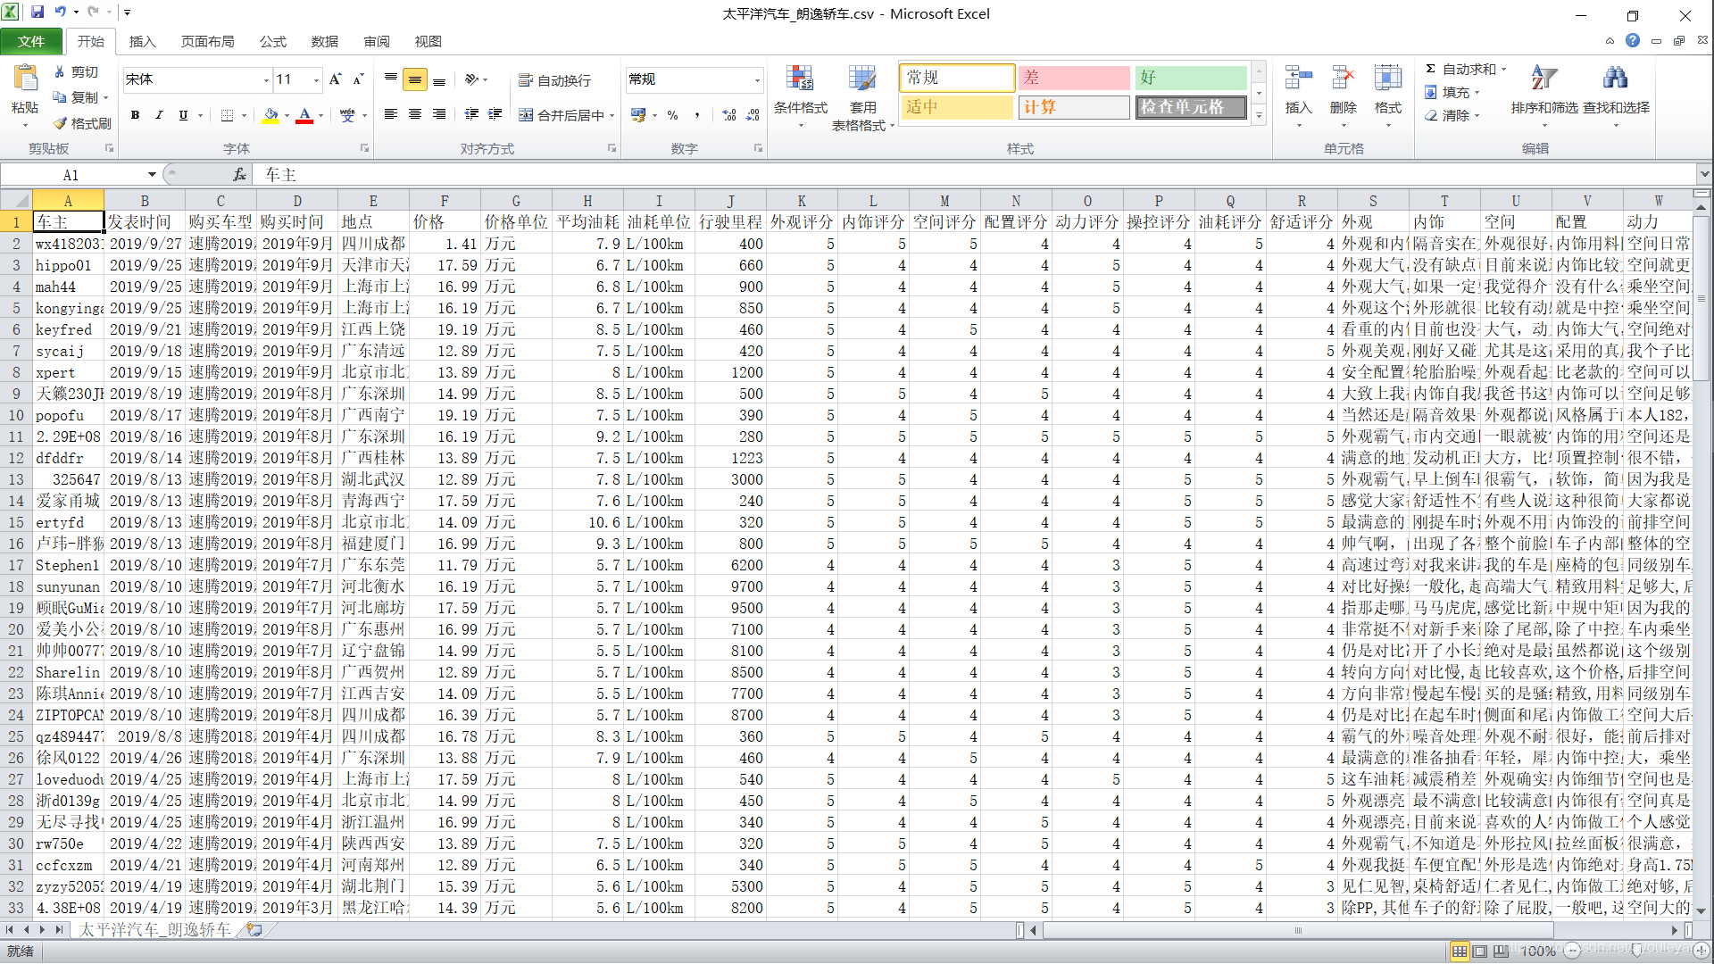The height and width of the screenshot is (964, 1714).
Task: Click the Find and Select binoculars icon
Action: click(1615, 79)
